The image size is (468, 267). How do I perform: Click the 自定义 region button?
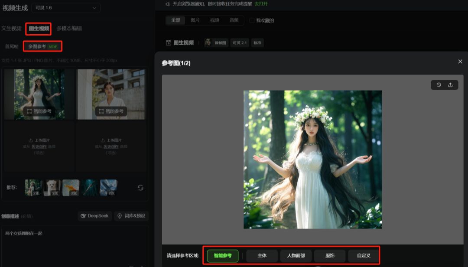(364, 256)
